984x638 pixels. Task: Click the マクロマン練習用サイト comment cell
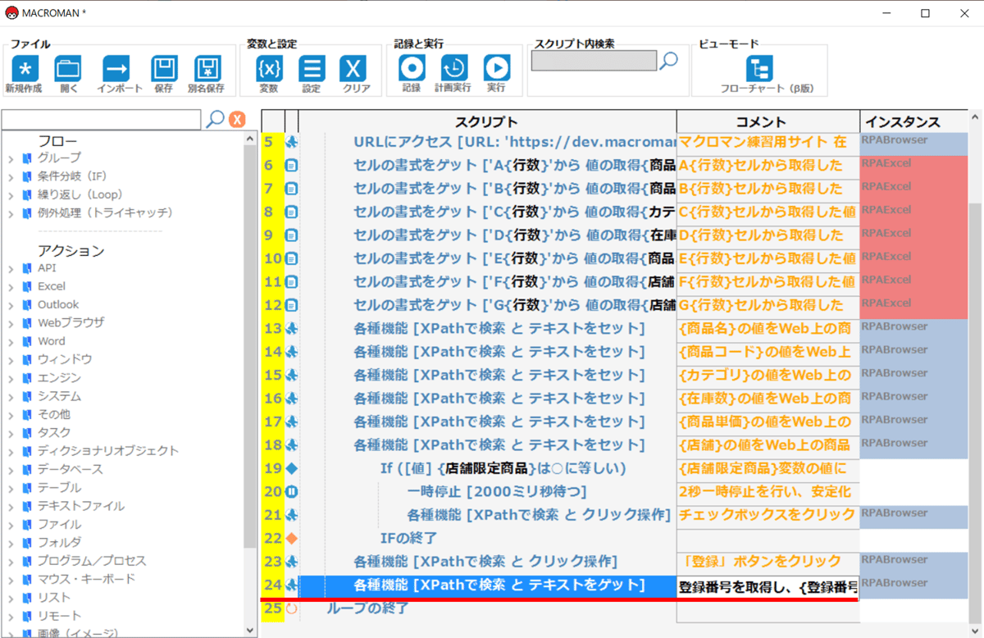(x=768, y=142)
